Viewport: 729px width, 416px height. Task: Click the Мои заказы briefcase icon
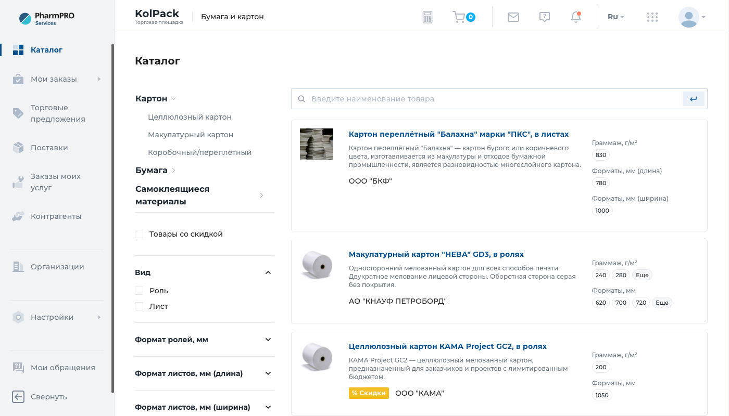tap(18, 79)
